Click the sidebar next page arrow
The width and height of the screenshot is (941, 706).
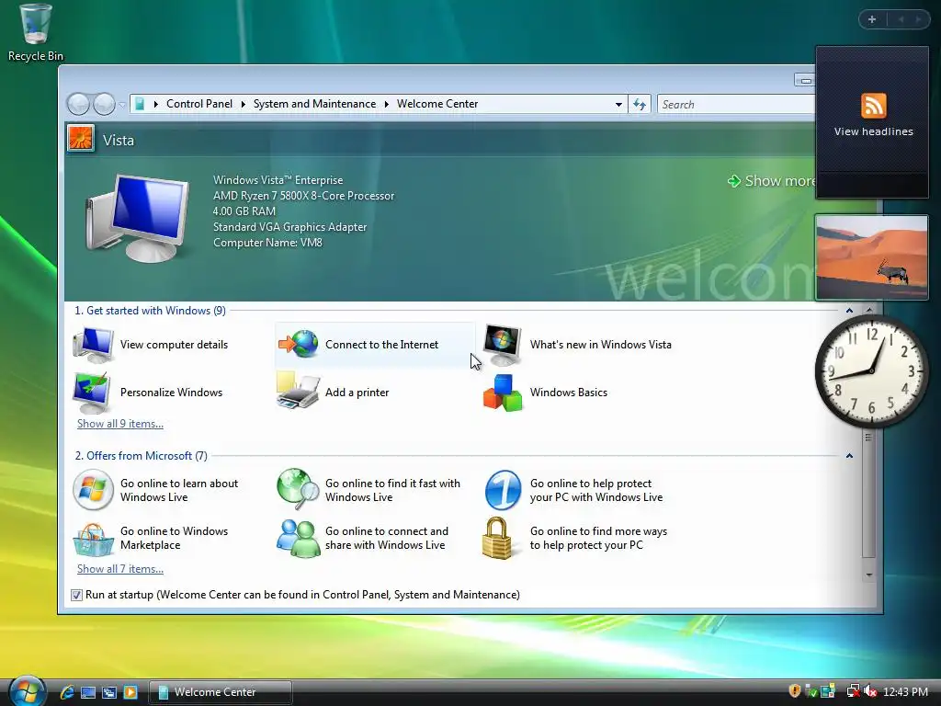(918, 19)
